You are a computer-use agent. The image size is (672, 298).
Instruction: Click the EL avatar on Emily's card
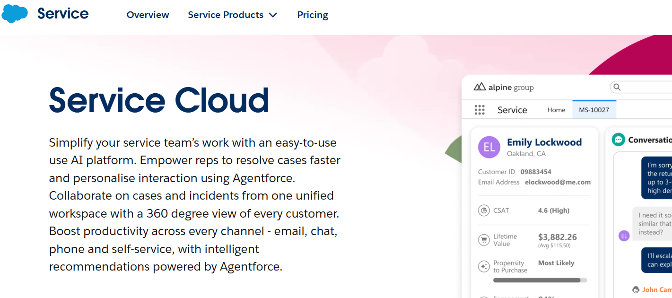click(489, 147)
